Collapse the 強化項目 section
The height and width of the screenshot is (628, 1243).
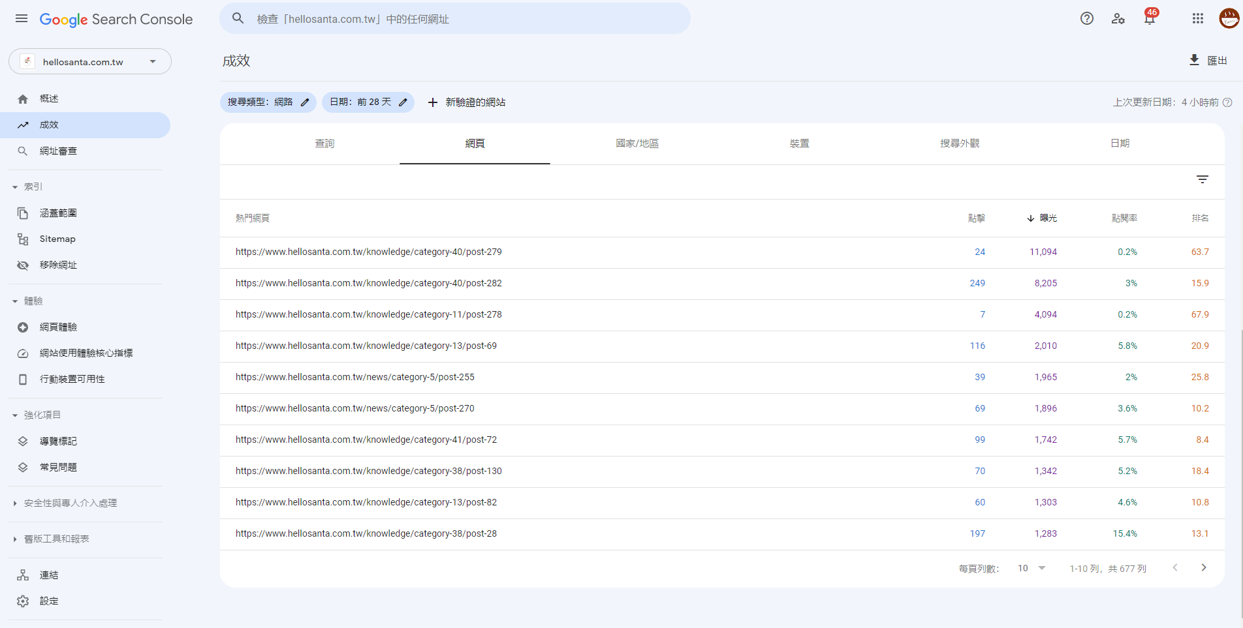pyautogui.click(x=15, y=415)
